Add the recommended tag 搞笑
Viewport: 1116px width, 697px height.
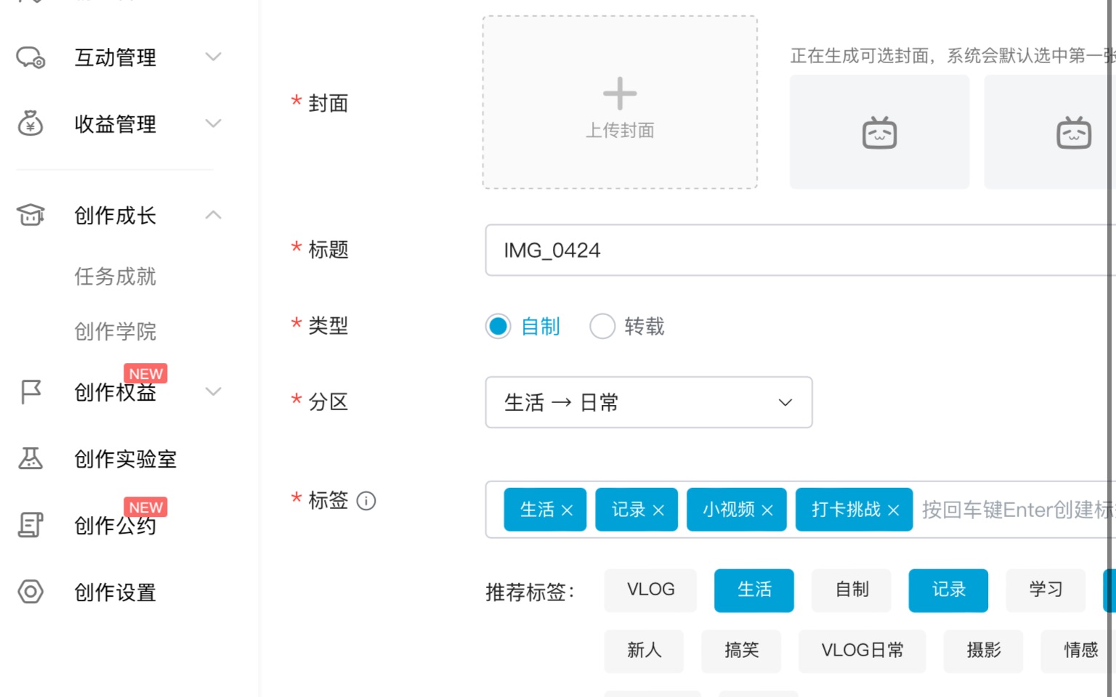tap(741, 651)
